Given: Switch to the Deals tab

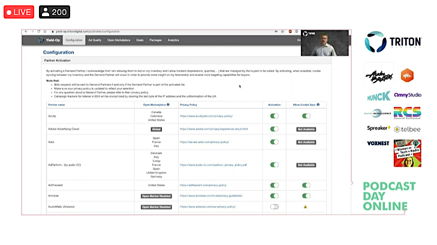Looking at the screenshot, I should click(140, 40).
